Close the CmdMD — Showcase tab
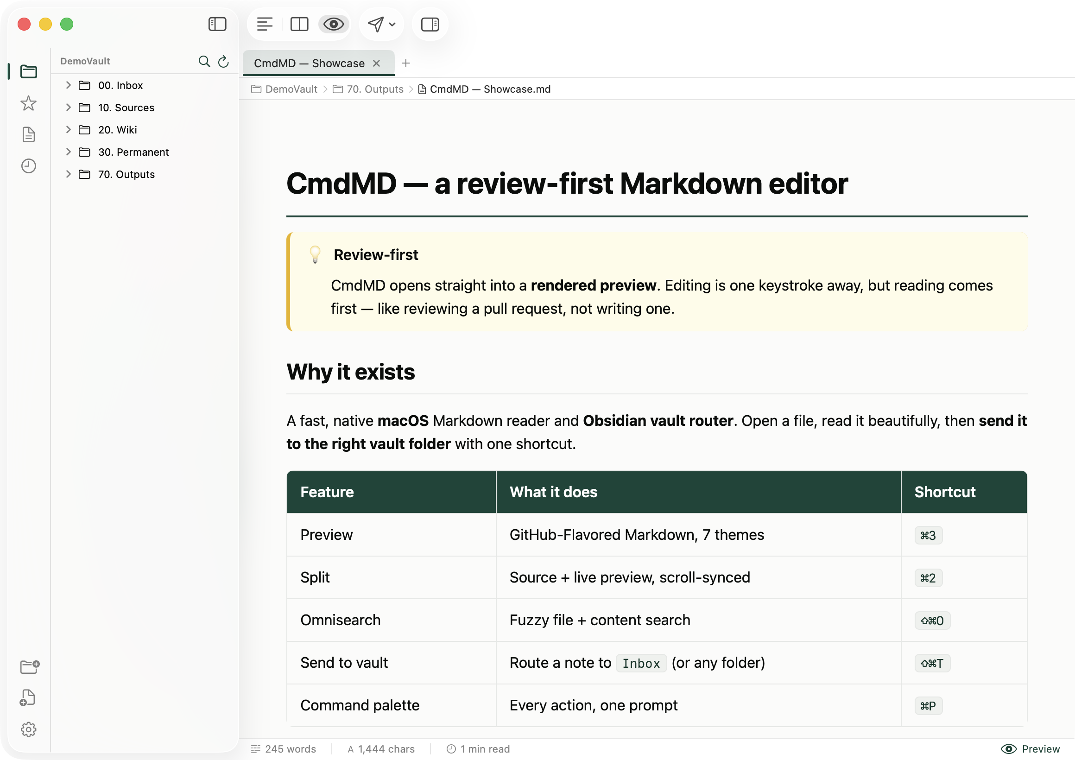The width and height of the screenshot is (1075, 760). tap(376, 63)
